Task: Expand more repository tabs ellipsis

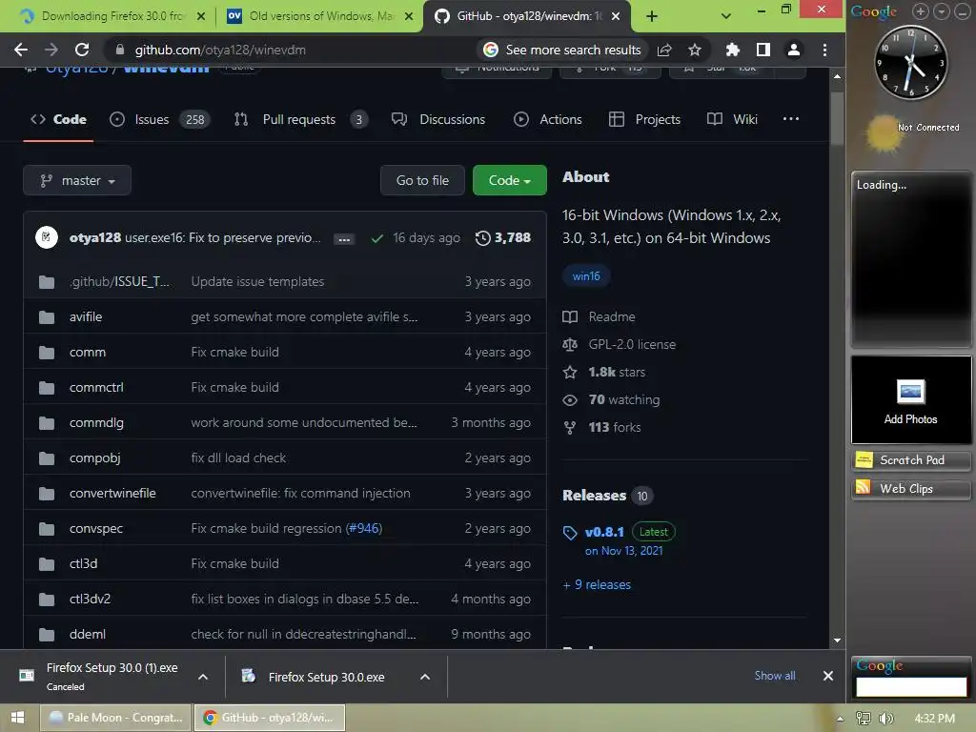Action: click(790, 119)
